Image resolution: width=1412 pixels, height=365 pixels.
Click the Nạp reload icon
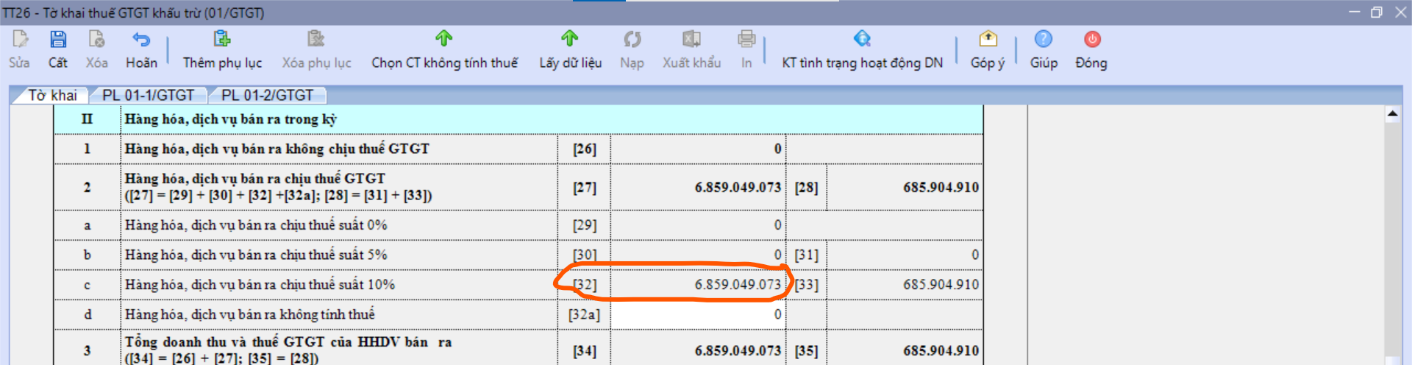click(x=632, y=40)
